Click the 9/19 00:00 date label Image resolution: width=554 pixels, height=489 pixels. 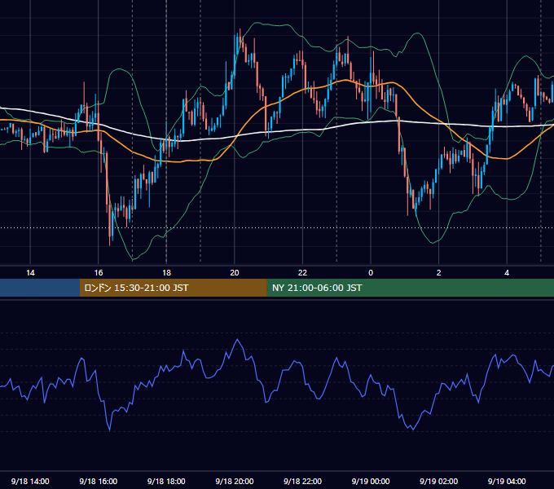[x=371, y=481]
